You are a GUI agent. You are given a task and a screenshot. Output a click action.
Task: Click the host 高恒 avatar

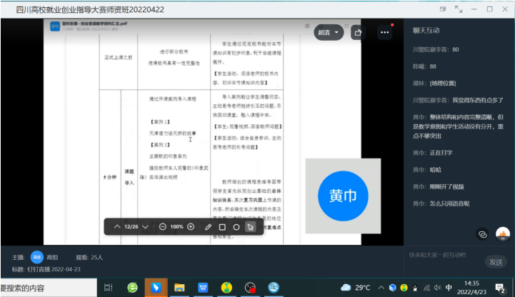pos(36,256)
